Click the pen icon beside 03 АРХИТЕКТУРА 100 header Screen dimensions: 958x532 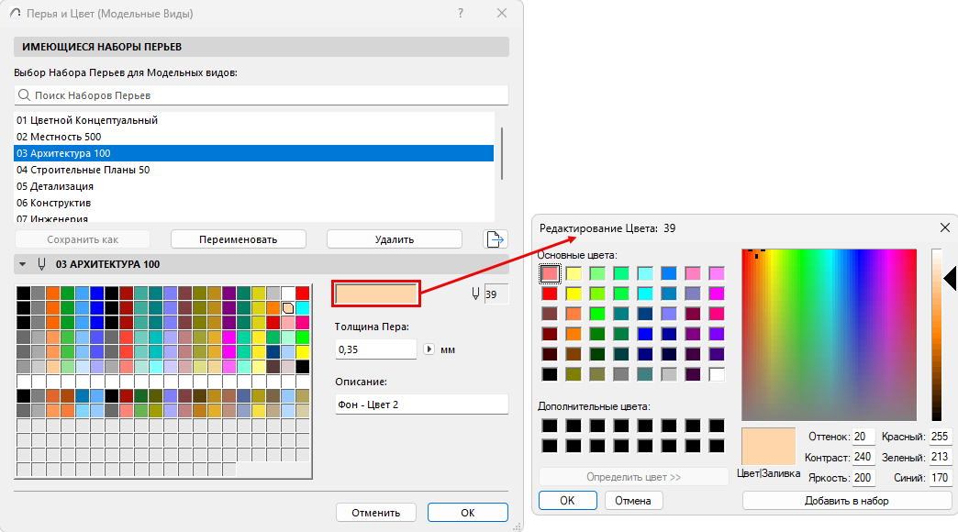pos(40,264)
